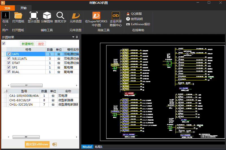Toggle the select-all checkbox above the table

3,44
